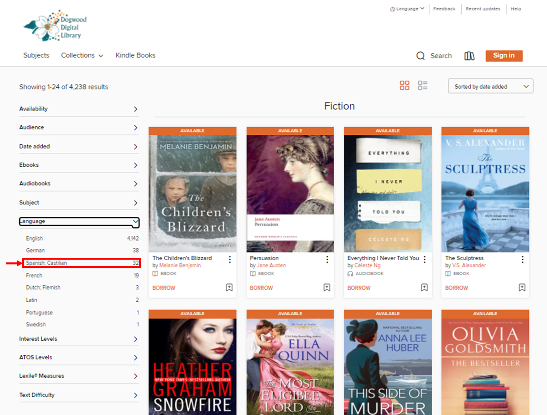
Task: Expand the Availability filter
Action: click(79, 109)
